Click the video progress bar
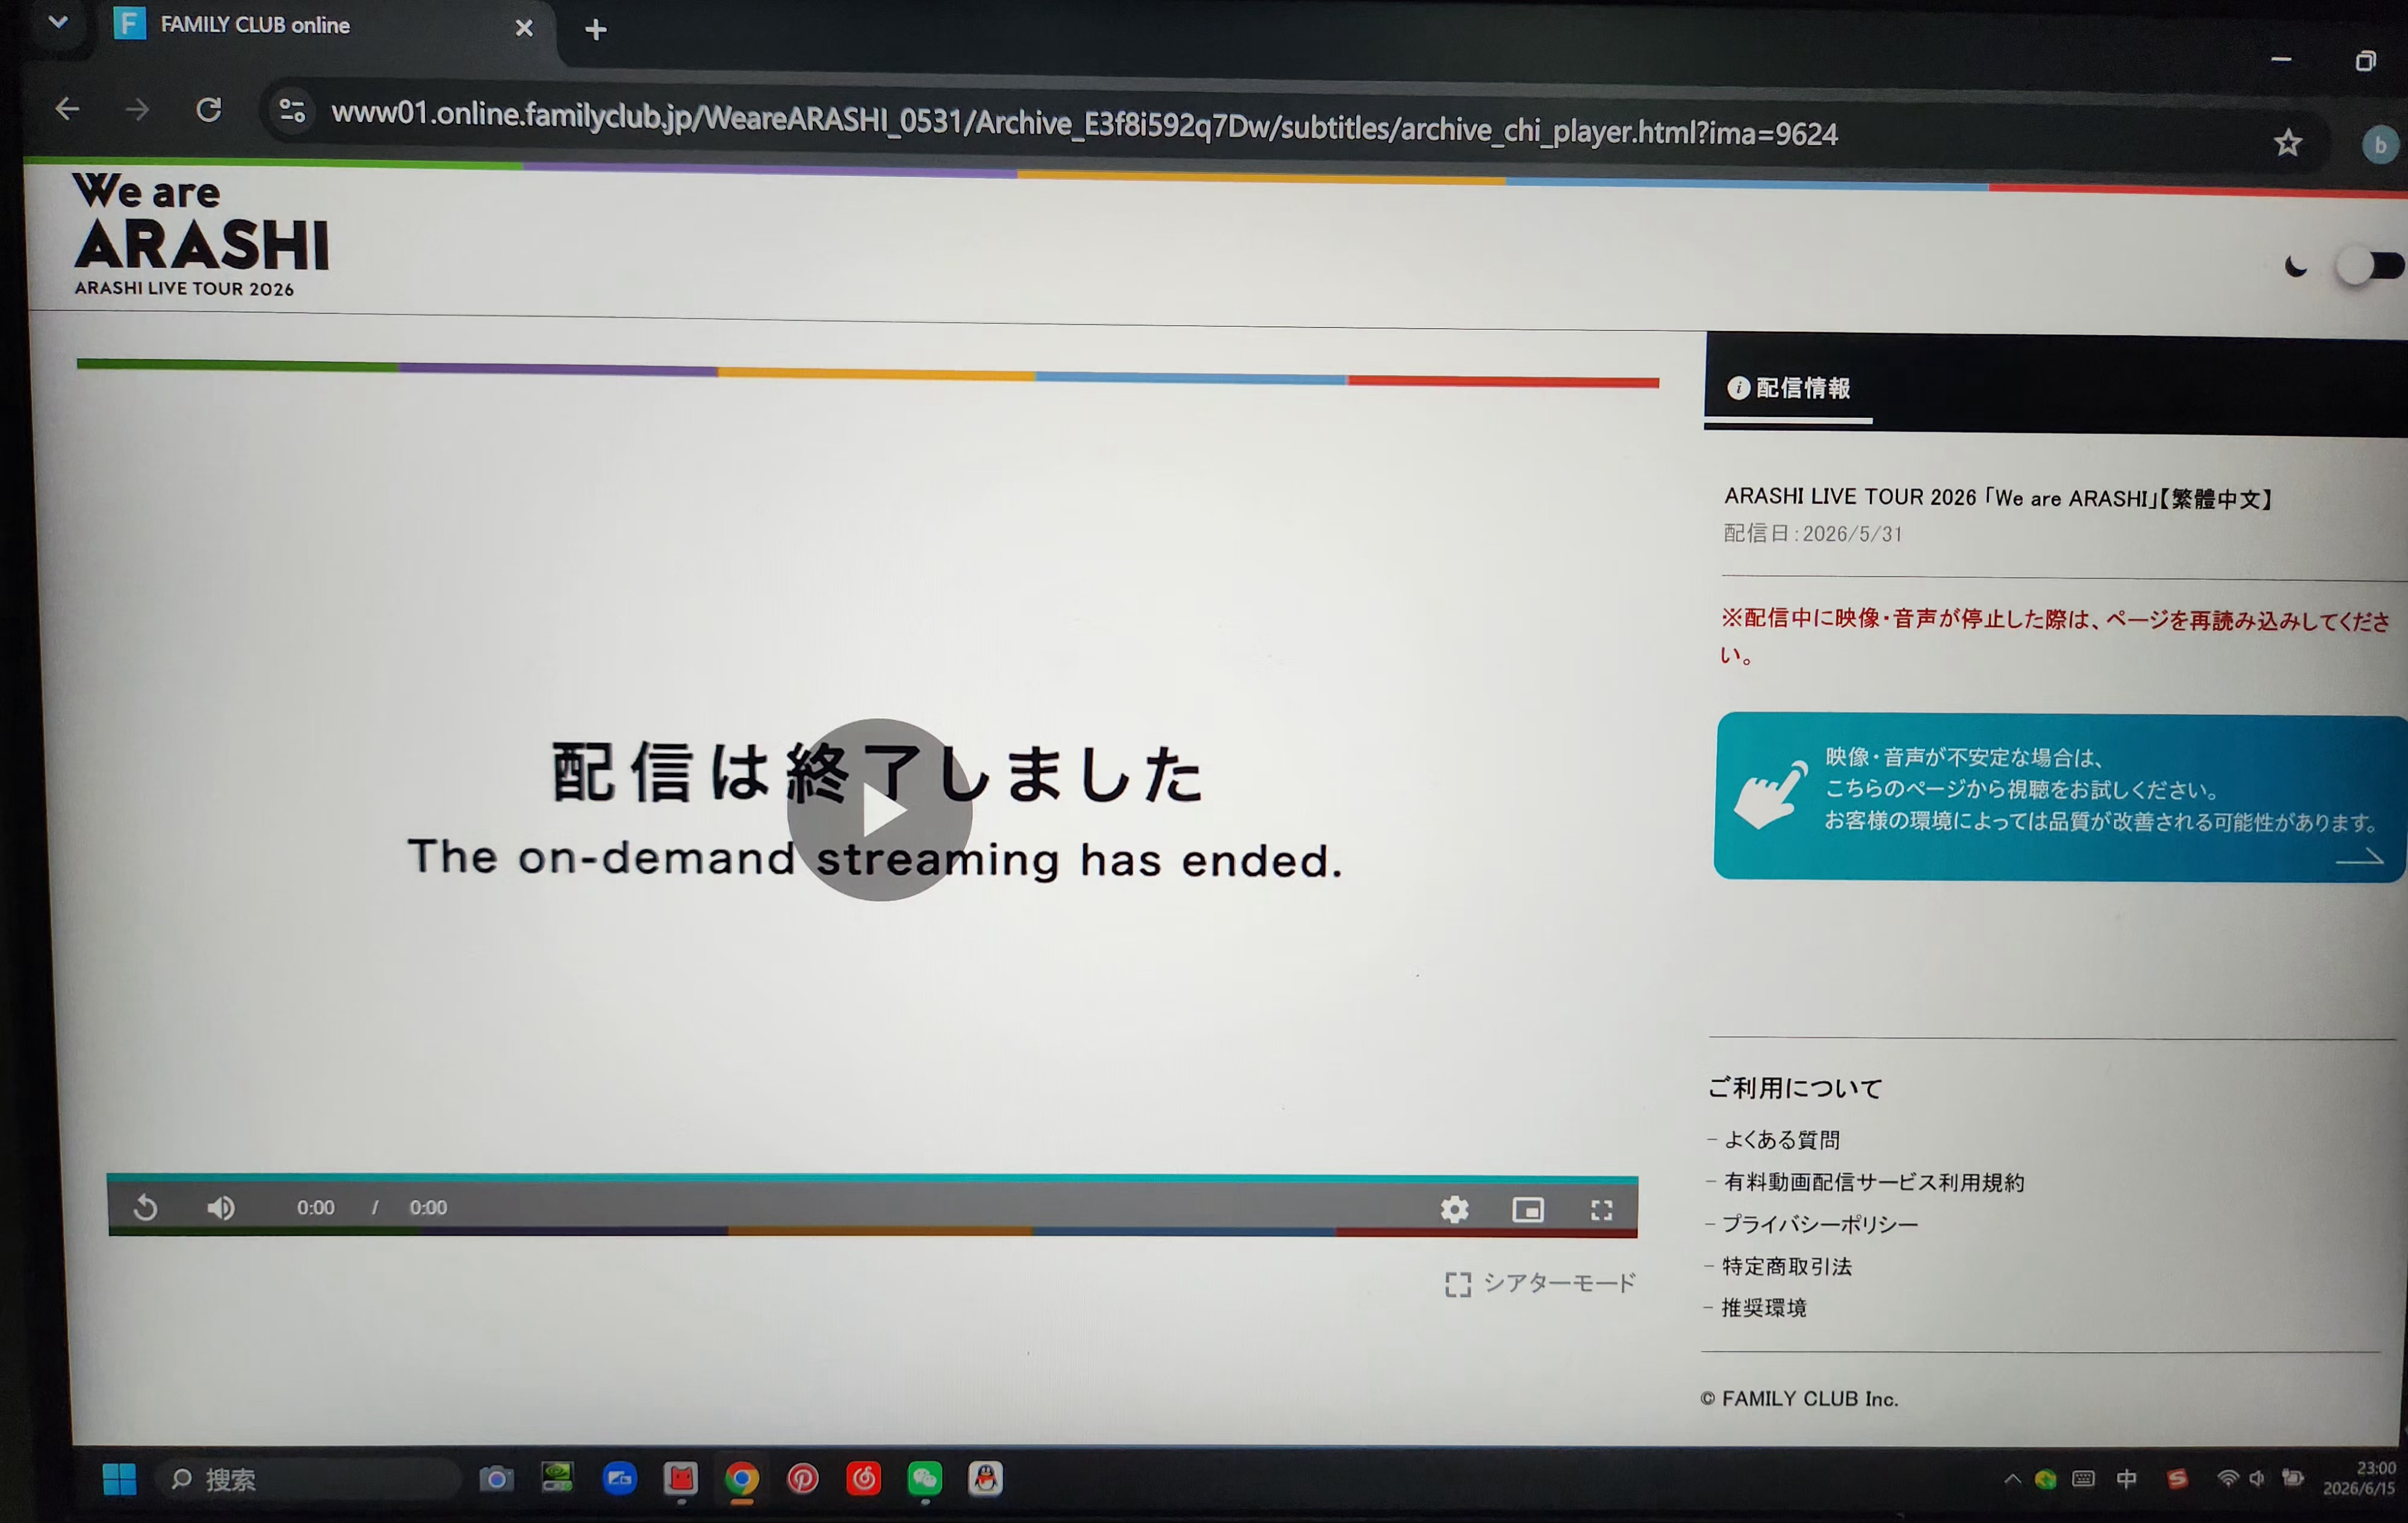Image resolution: width=2408 pixels, height=1523 pixels. pyautogui.click(x=872, y=1178)
